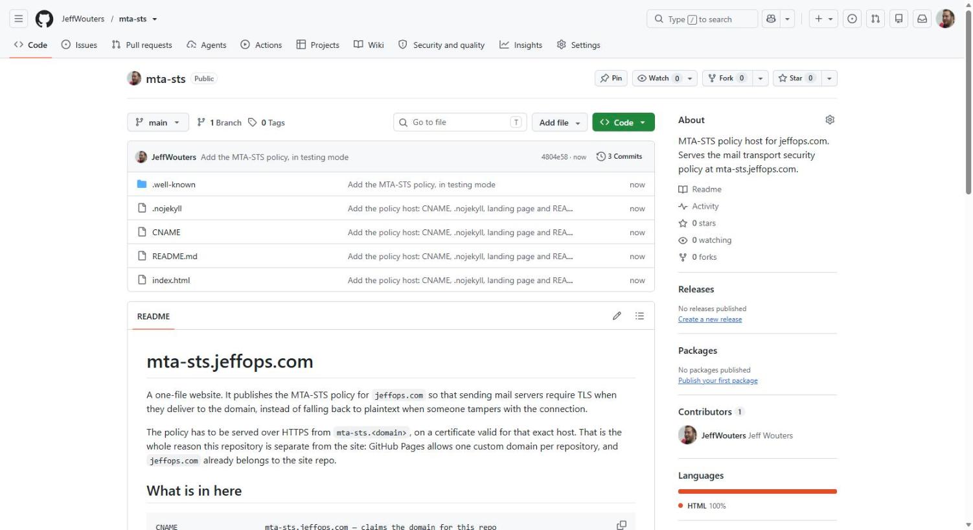The height and width of the screenshot is (530, 973).
Task: Show README outline list icon
Action: [x=639, y=316]
